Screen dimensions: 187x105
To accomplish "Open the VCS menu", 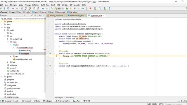I will [x=58, y=5].
